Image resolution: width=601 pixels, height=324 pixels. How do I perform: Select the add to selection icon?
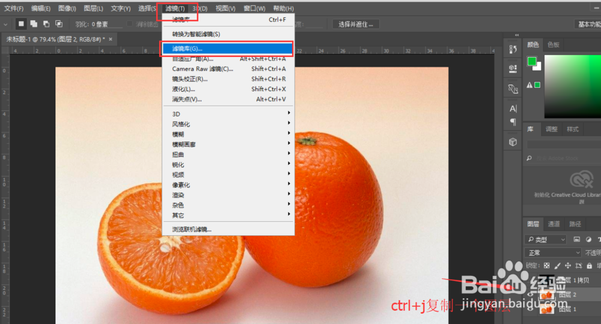[x=34, y=24]
